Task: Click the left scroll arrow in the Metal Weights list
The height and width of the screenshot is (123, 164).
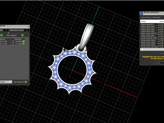Action: [x=141, y=50]
